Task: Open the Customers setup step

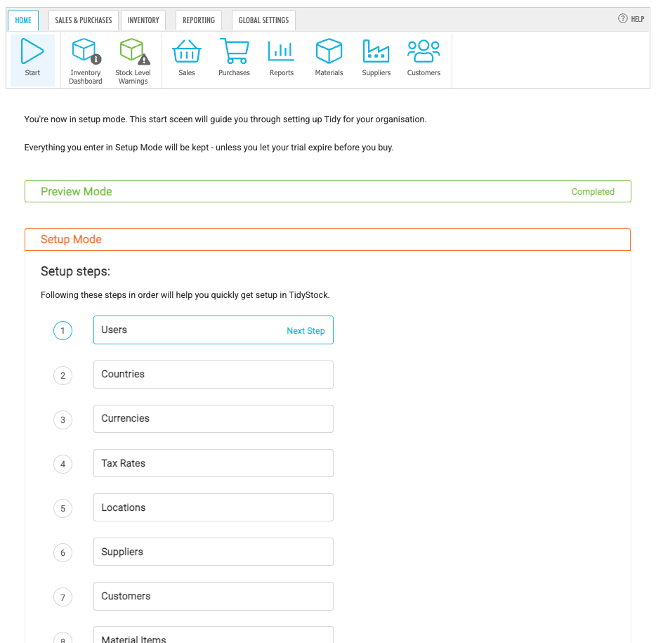Action: pos(214,596)
